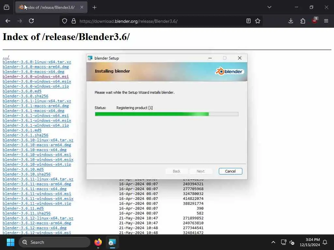Click the blender Setup window title icon
Image resolution: width=334 pixels, height=250 pixels.
click(x=90, y=58)
